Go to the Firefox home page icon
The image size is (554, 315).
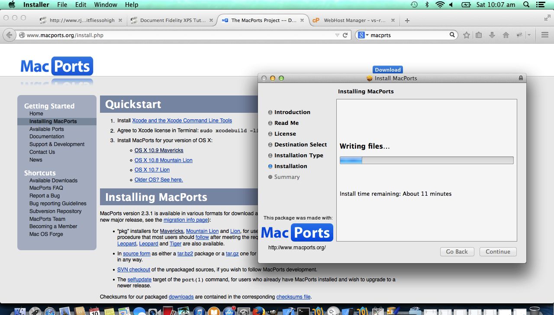click(506, 35)
